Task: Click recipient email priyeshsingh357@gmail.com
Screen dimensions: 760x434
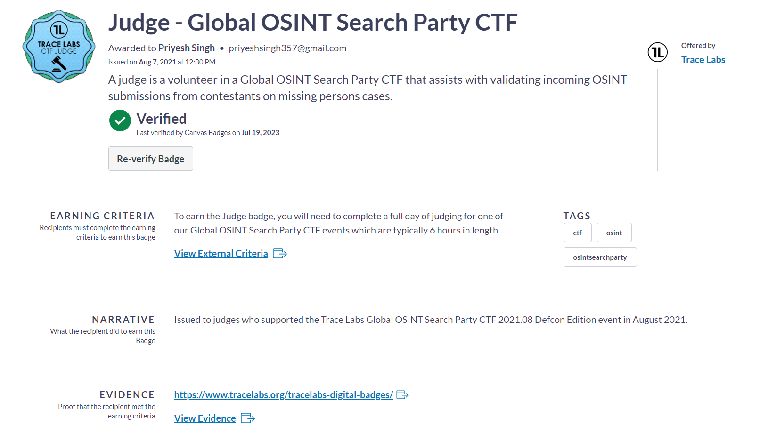Action: pyautogui.click(x=288, y=48)
